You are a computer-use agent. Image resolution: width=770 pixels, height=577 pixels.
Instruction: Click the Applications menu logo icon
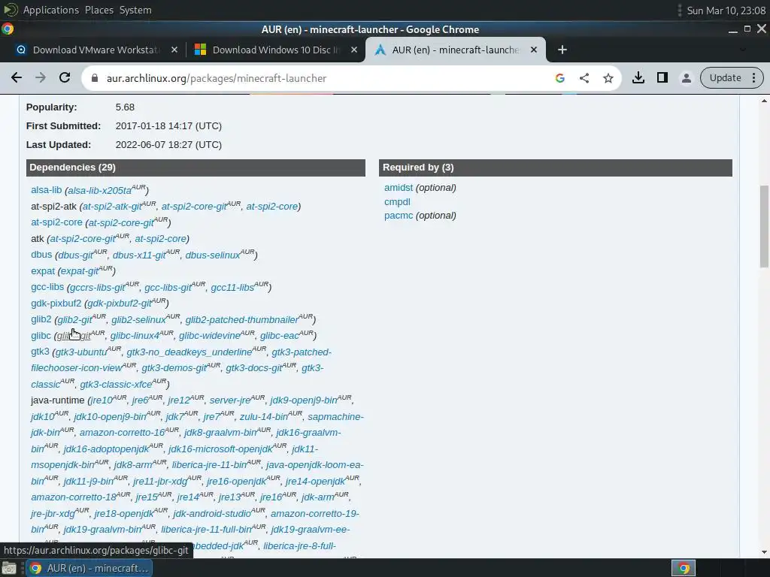[10, 10]
